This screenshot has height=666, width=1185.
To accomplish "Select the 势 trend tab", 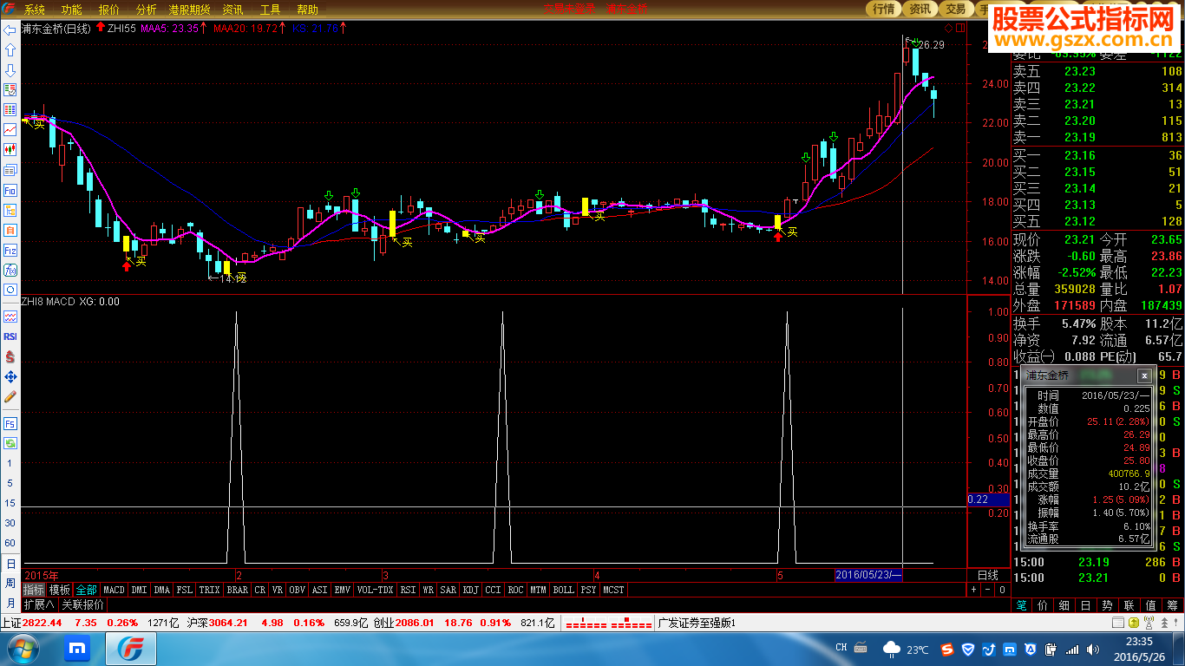I will (x=1108, y=604).
